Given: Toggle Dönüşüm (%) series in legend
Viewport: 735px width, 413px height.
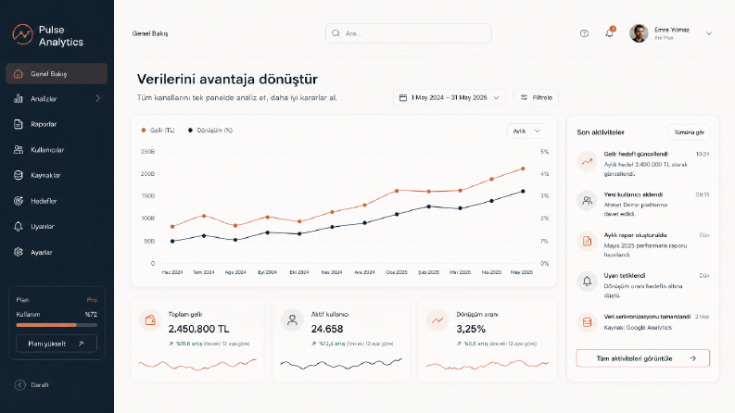Looking at the screenshot, I should (210, 131).
